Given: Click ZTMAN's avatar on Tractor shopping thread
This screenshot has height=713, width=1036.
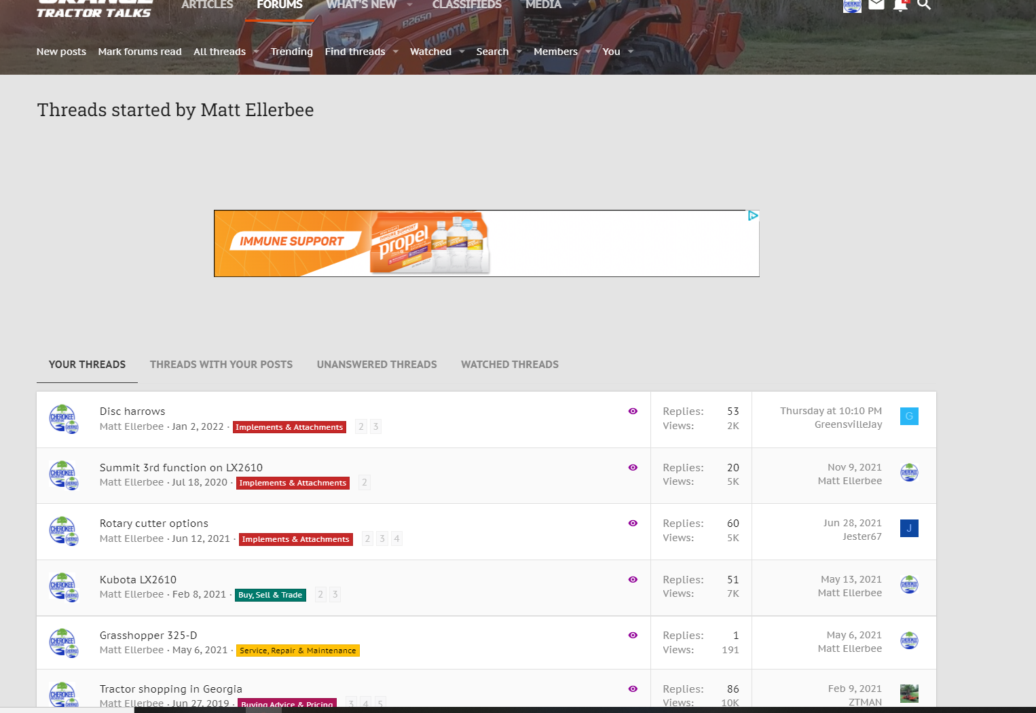Looking at the screenshot, I should [x=909, y=693].
